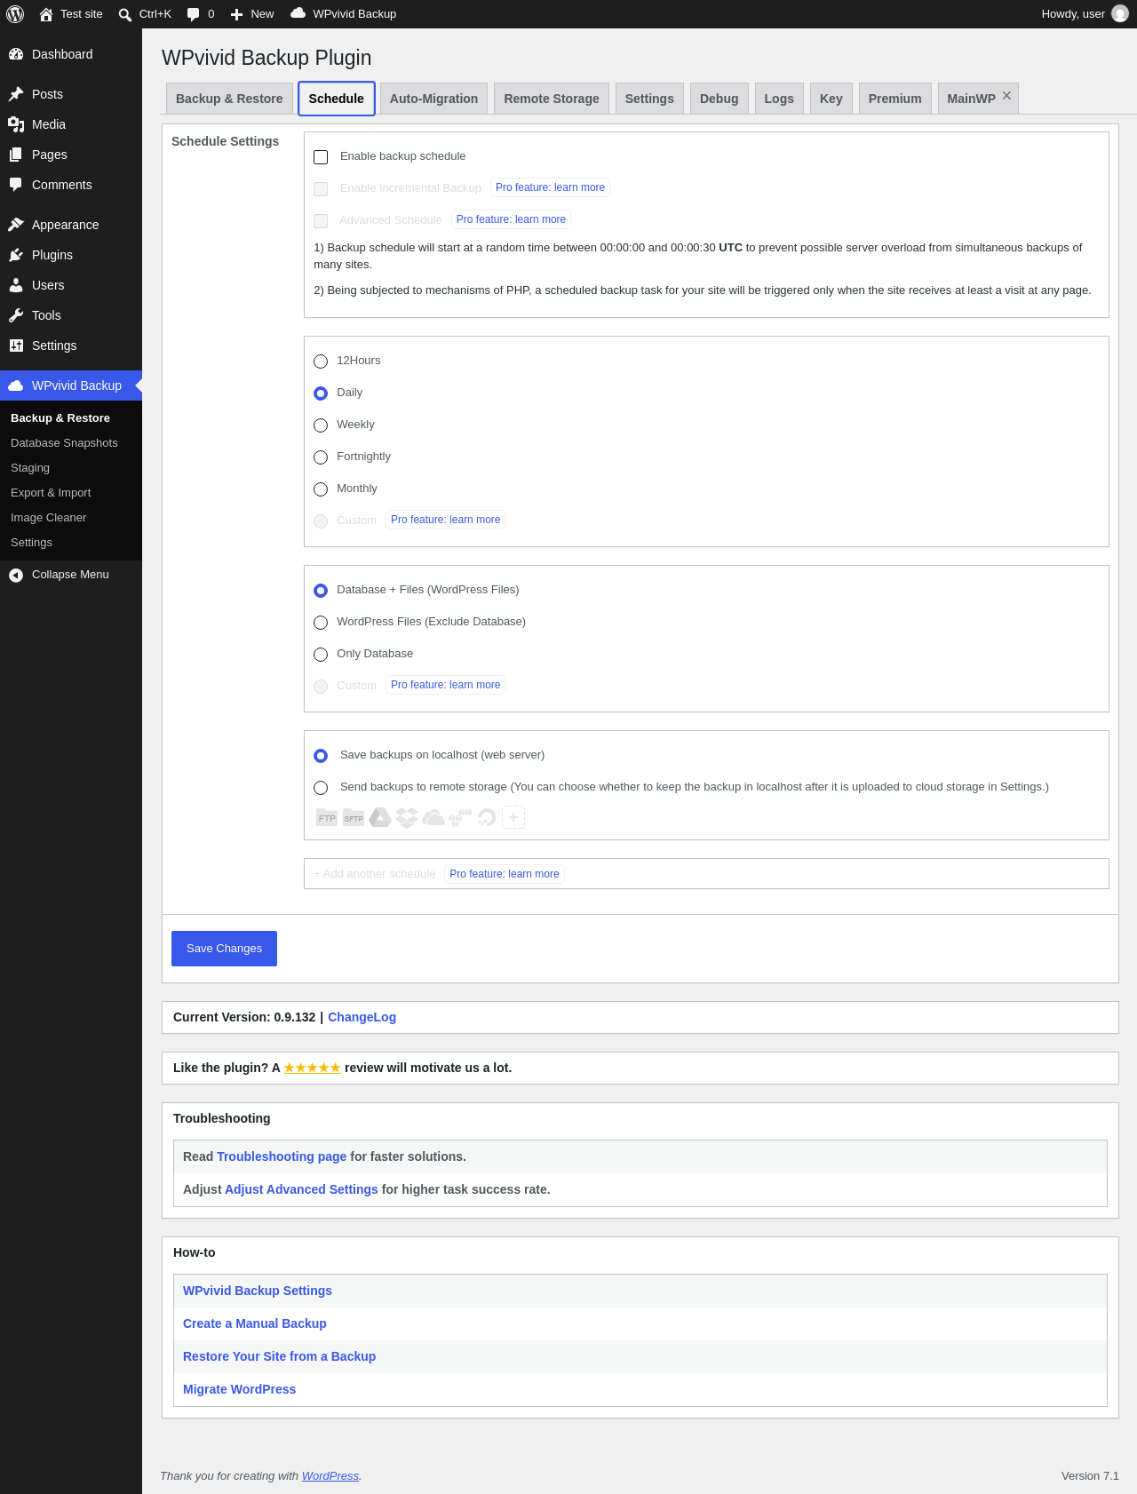Select the SFTP remote storage icon
The width and height of the screenshot is (1137, 1494).
pos(354,817)
